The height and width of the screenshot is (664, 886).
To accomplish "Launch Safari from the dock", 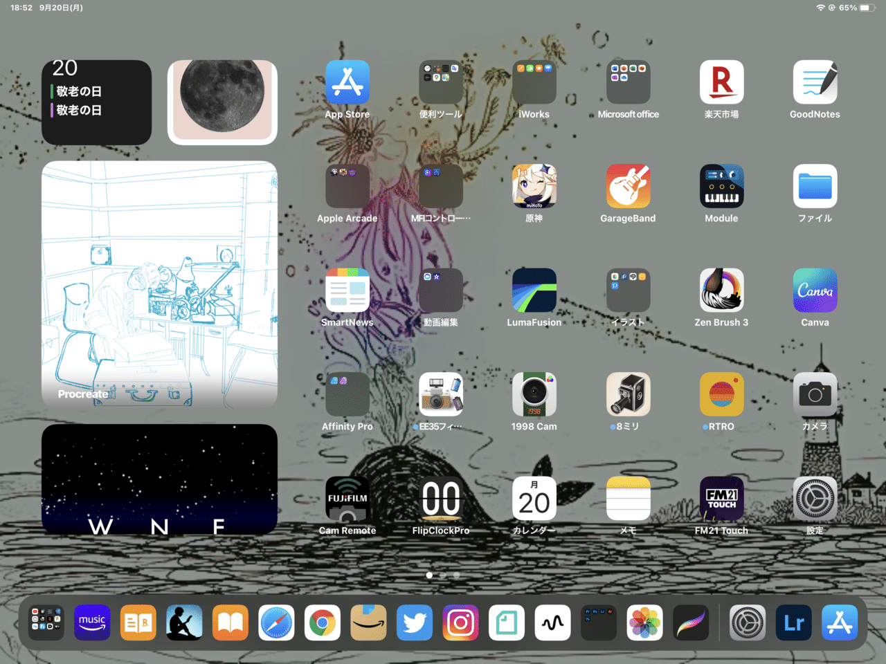I will click(276, 622).
